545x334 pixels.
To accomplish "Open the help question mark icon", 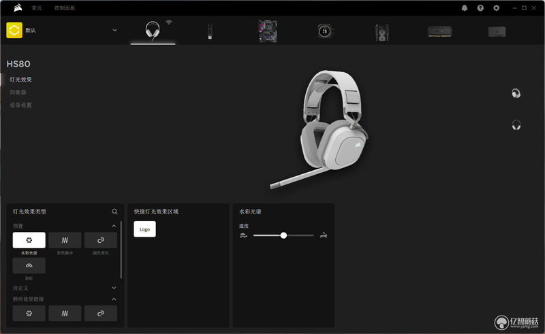I will (480, 8).
